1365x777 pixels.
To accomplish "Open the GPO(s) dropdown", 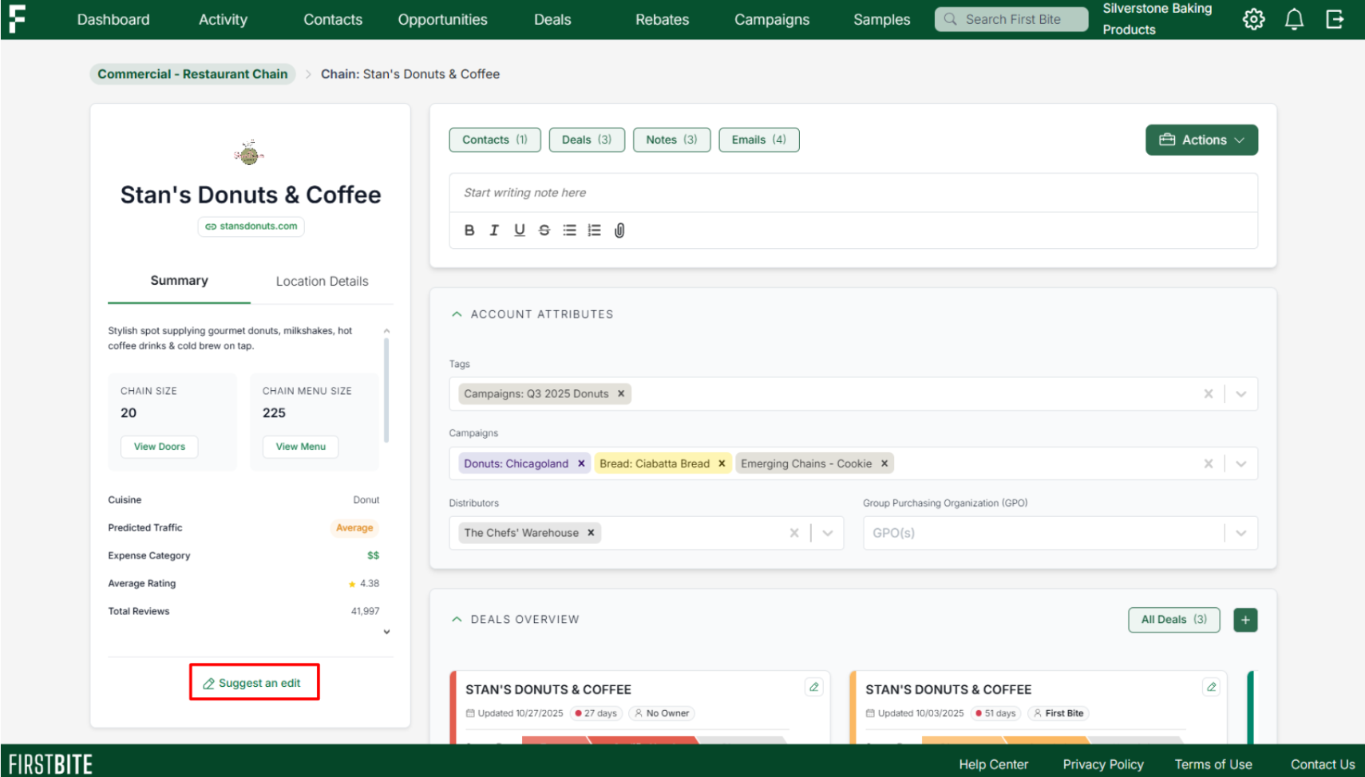I will 1060,533.
